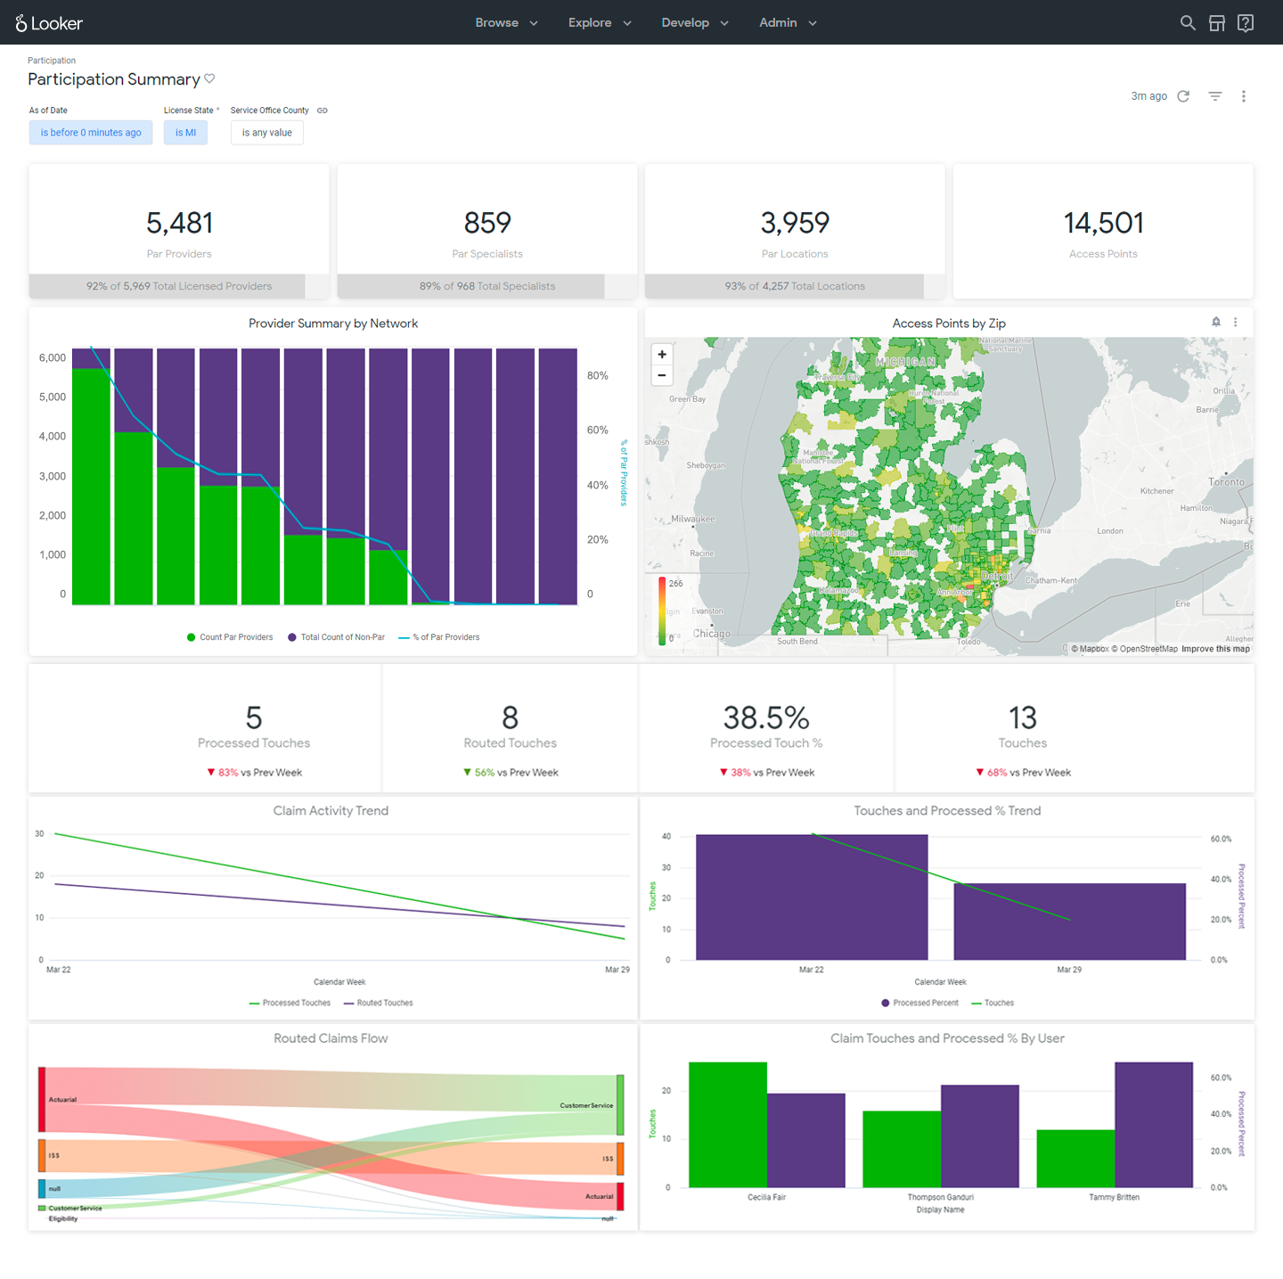The width and height of the screenshot is (1283, 1279).
Task: Open search with the magnifier icon
Action: [1187, 23]
